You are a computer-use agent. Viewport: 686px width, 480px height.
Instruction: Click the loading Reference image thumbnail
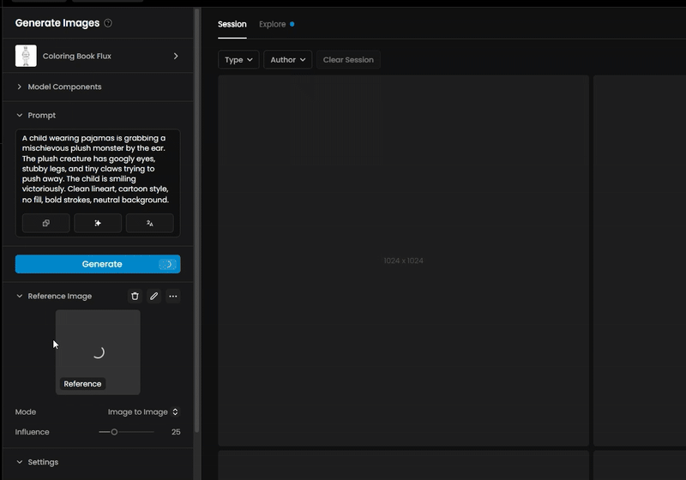98,352
